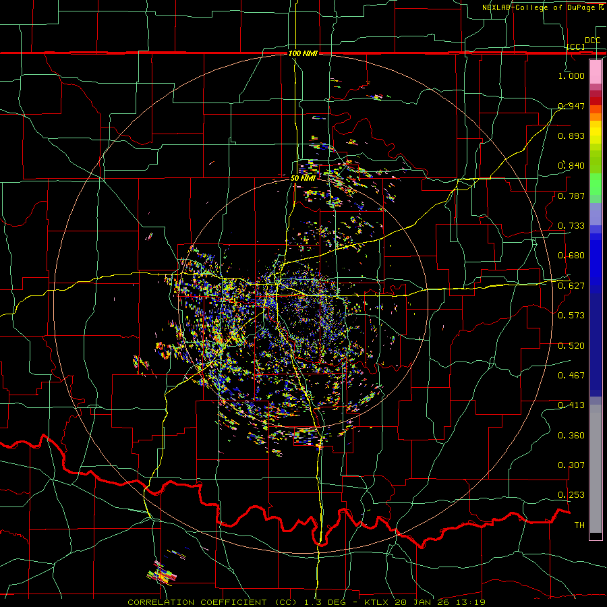The height and width of the screenshot is (607, 607).
Task: Click the CORRELATION COEFFICIENT (CC) title text
Action: 212,602
